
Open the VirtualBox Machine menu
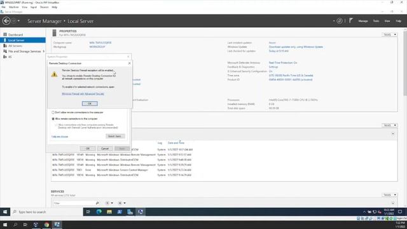coord(14,7)
